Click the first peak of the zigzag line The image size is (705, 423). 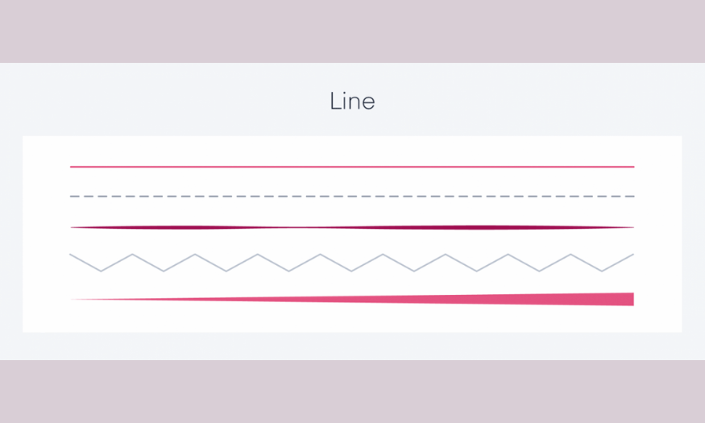pos(132,255)
